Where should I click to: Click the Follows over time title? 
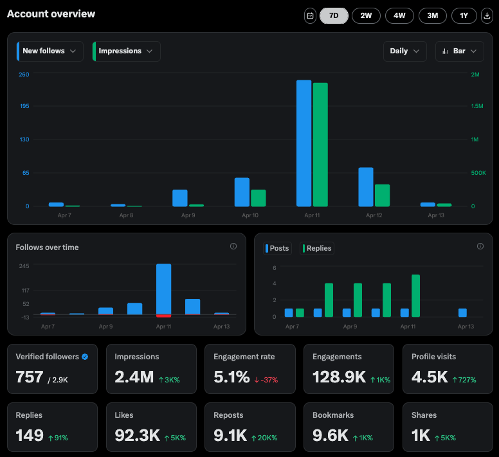pos(47,247)
